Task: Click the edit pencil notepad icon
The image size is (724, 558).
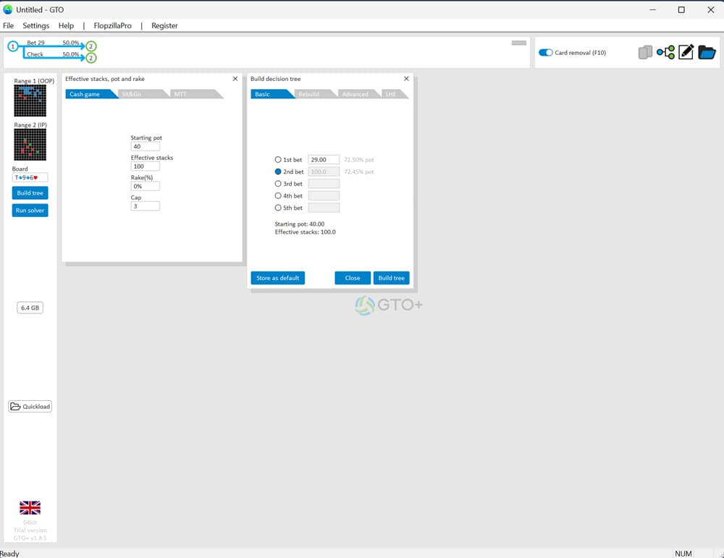Action: click(686, 52)
